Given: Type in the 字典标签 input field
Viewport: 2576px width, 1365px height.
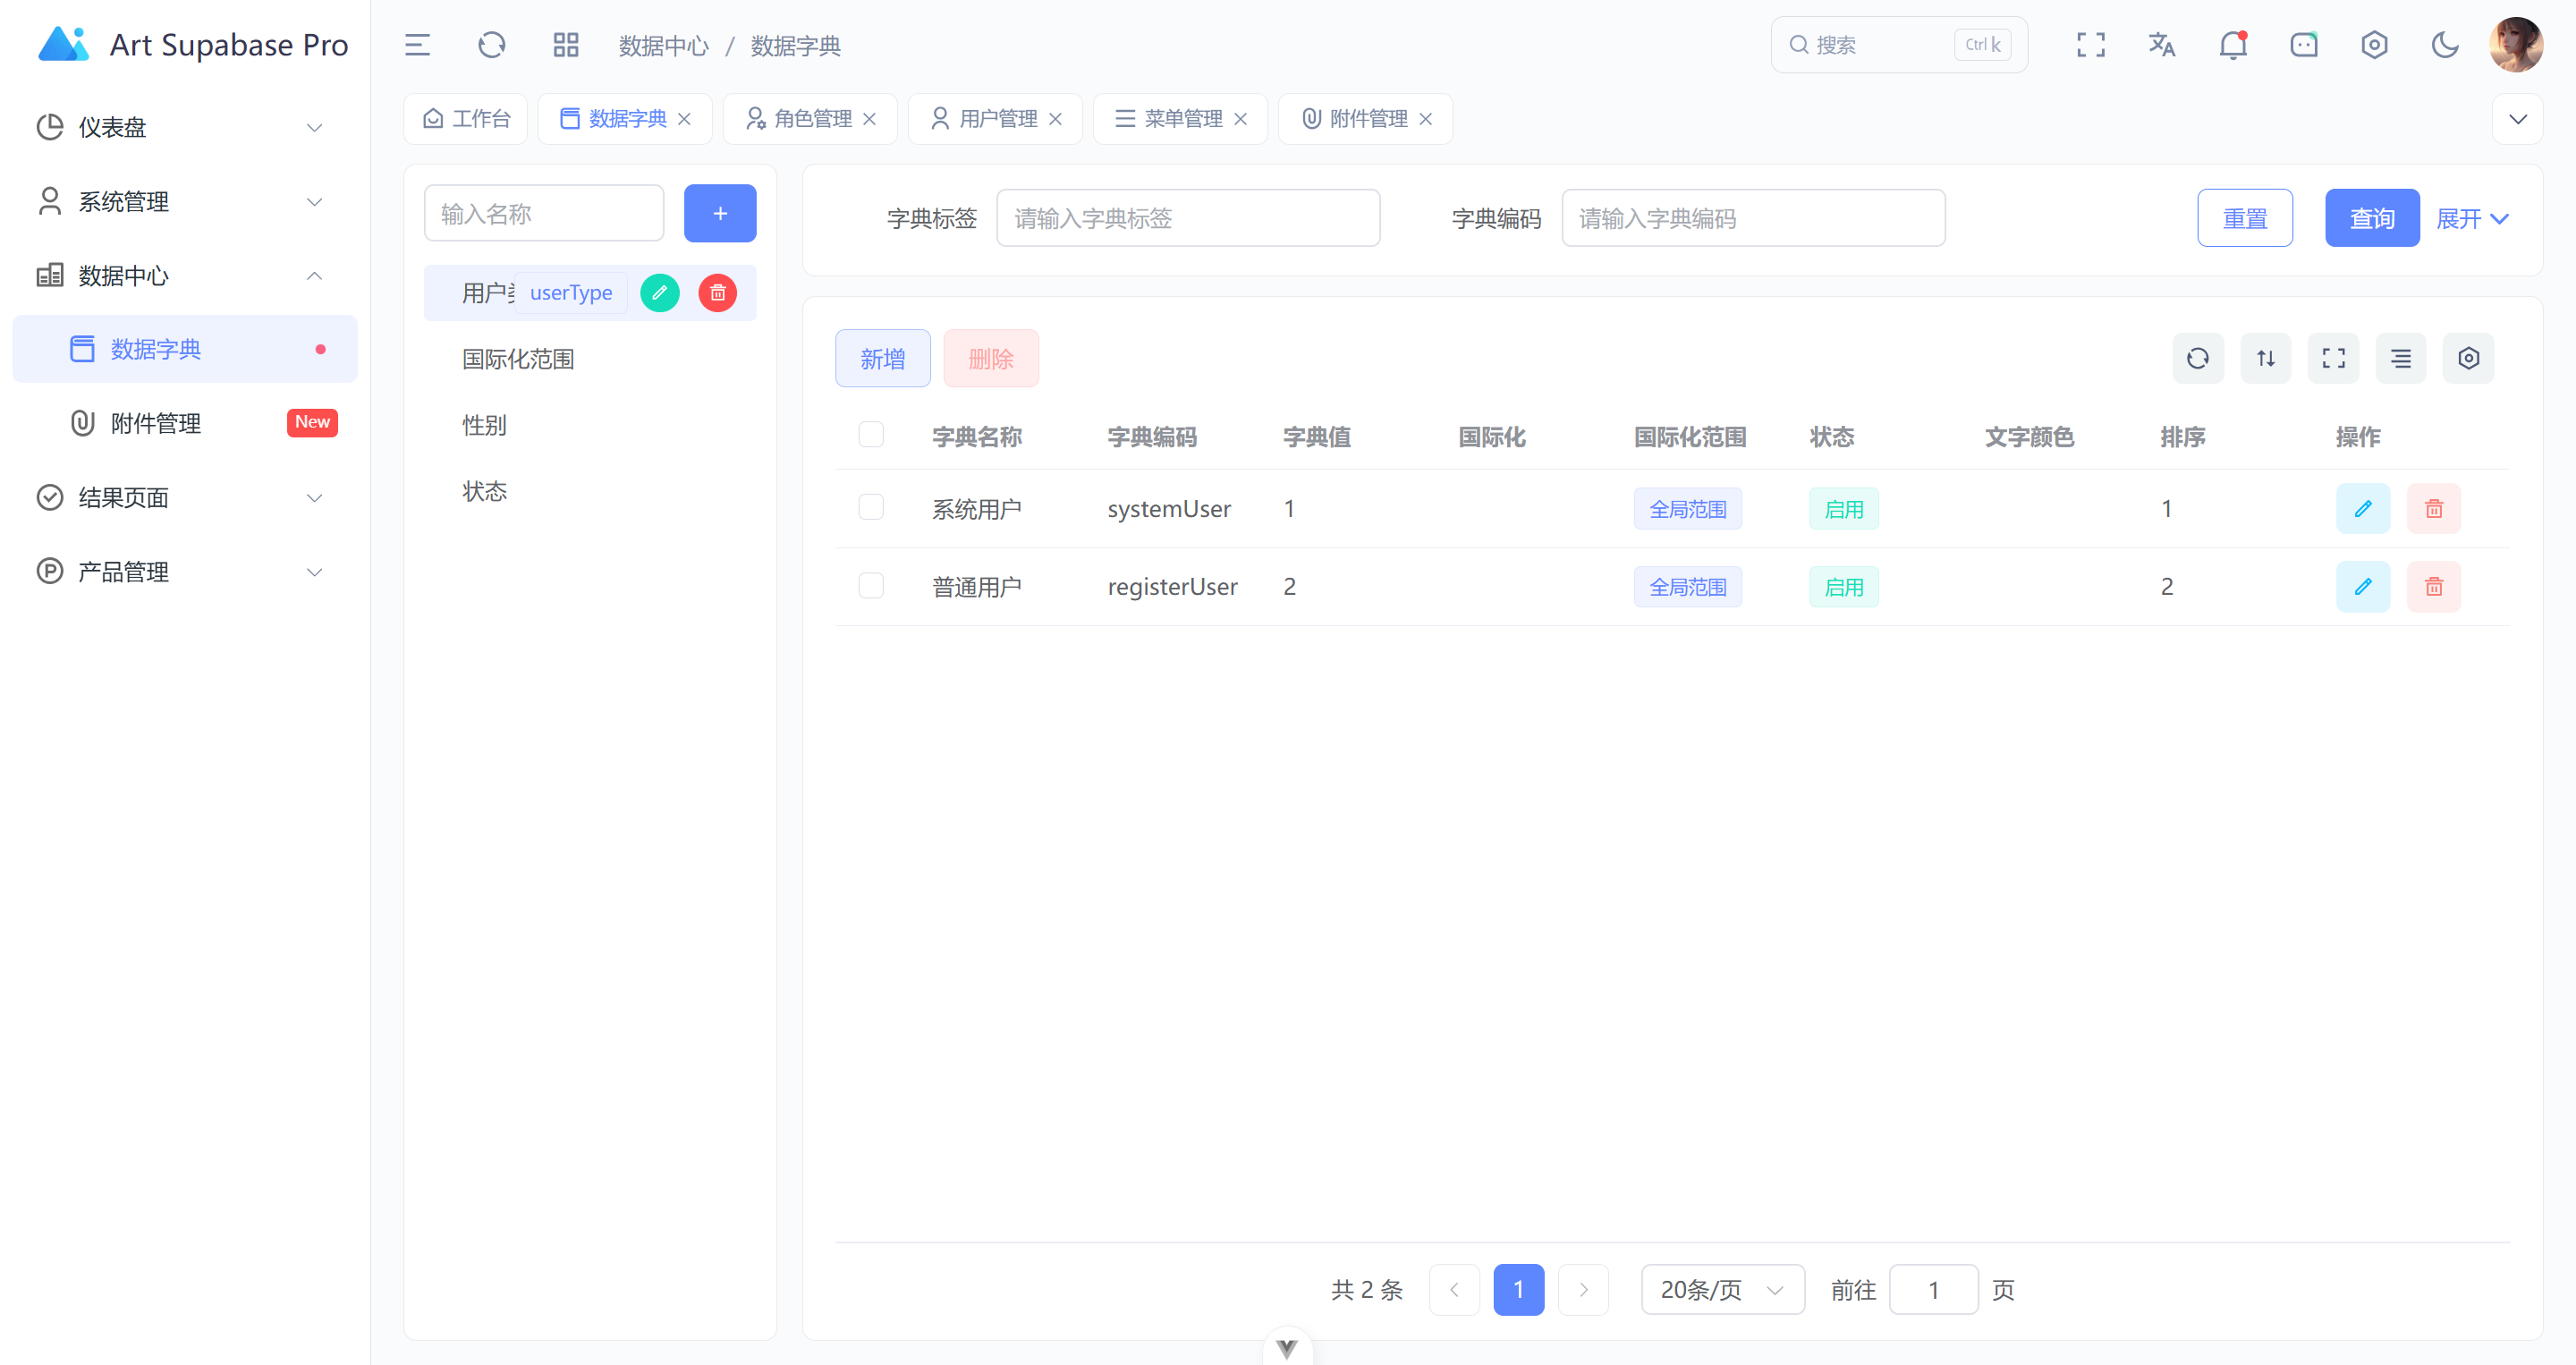Looking at the screenshot, I should (x=1188, y=218).
